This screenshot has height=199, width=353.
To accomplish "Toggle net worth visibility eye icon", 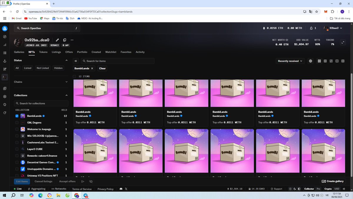I will [287, 40].
